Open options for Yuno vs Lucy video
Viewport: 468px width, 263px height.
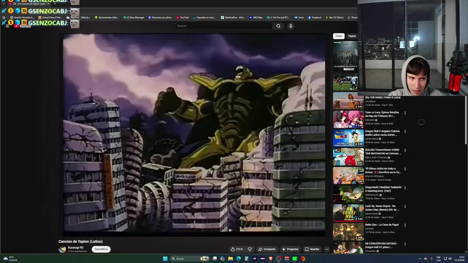pyautogui.click(x=405, y=113)
